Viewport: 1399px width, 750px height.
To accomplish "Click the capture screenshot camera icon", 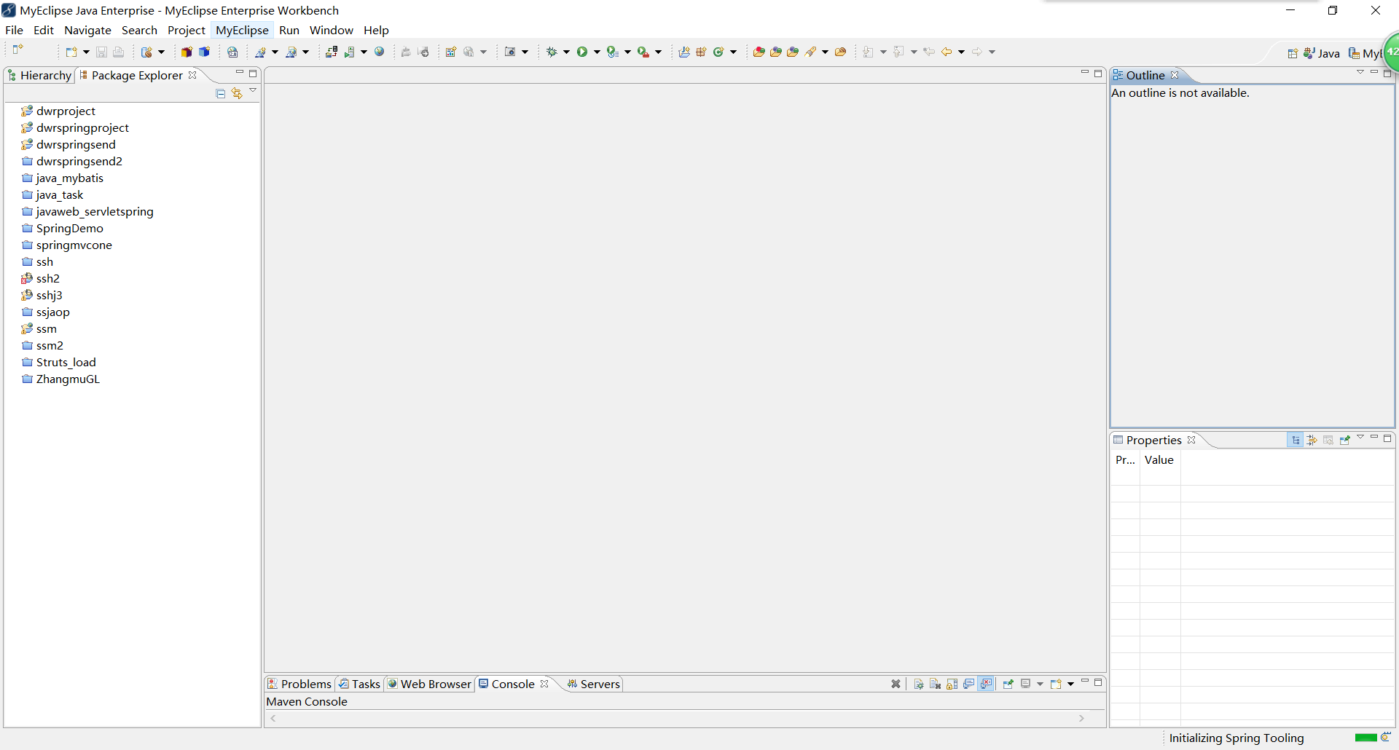I will tap(510, 52).
